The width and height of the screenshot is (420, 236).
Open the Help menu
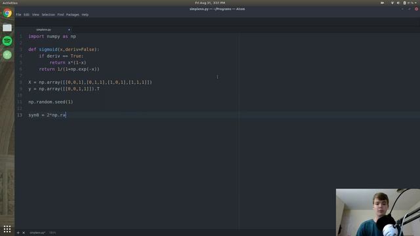[x=85, y=14]
